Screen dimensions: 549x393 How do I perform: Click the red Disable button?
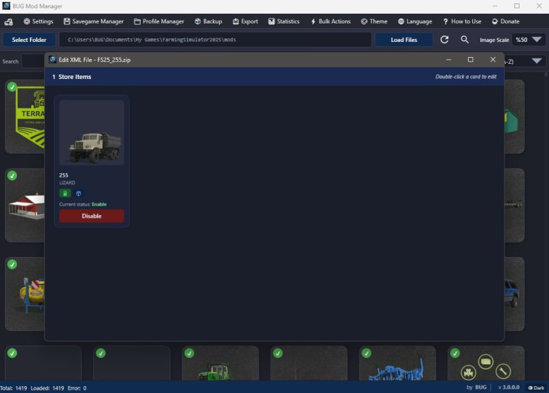pyautogui.click(x=91, y=216)
